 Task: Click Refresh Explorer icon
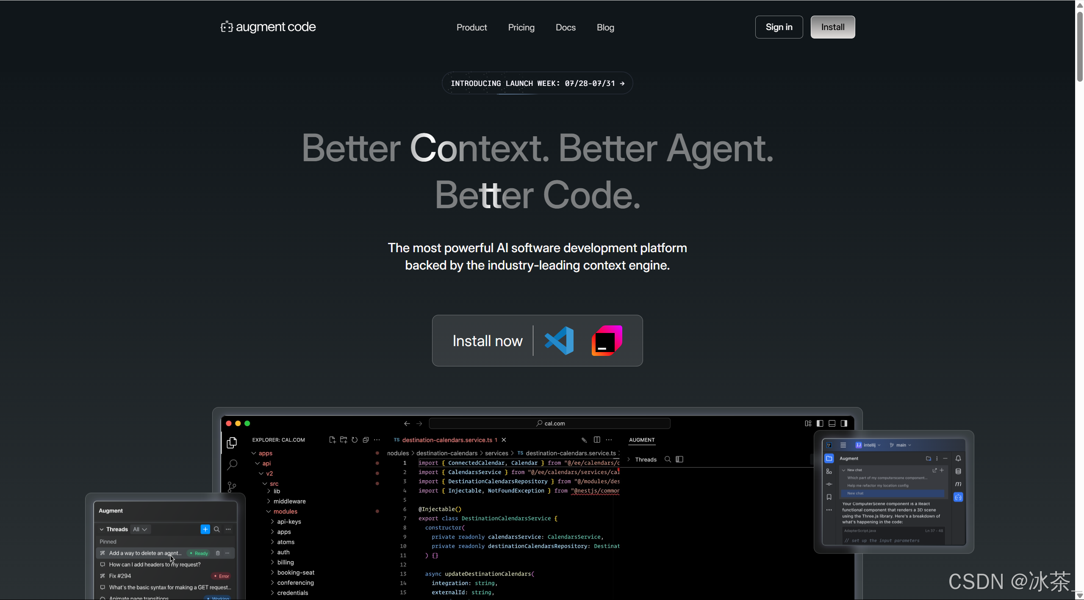tap(355, 440)
